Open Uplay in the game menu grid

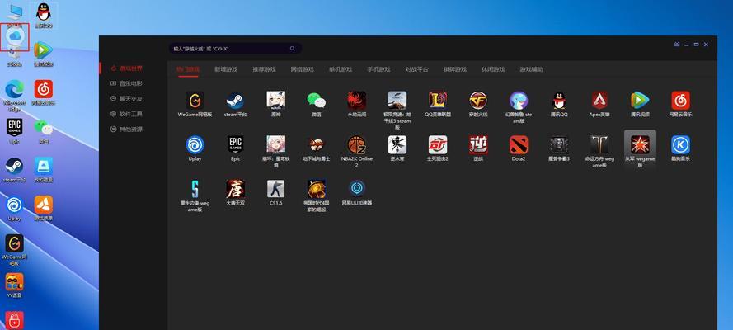point(195,145)
